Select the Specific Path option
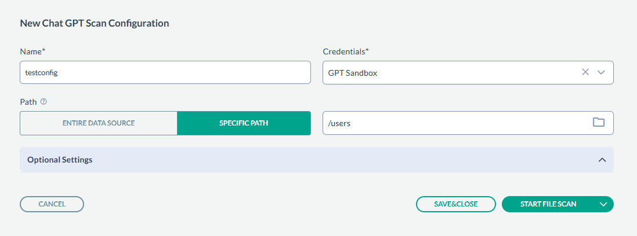Screen dimensions: 637x236 tap(244, 123)
